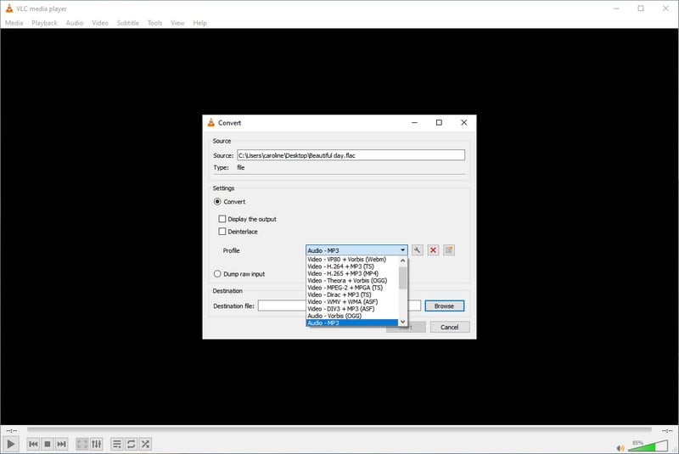Pick highlighted Audio - MP3 list entry

352,322
